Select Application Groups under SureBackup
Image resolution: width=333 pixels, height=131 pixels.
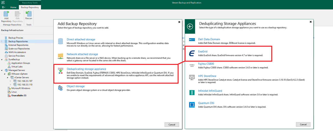pyautogui.click(x=21, y=63)
